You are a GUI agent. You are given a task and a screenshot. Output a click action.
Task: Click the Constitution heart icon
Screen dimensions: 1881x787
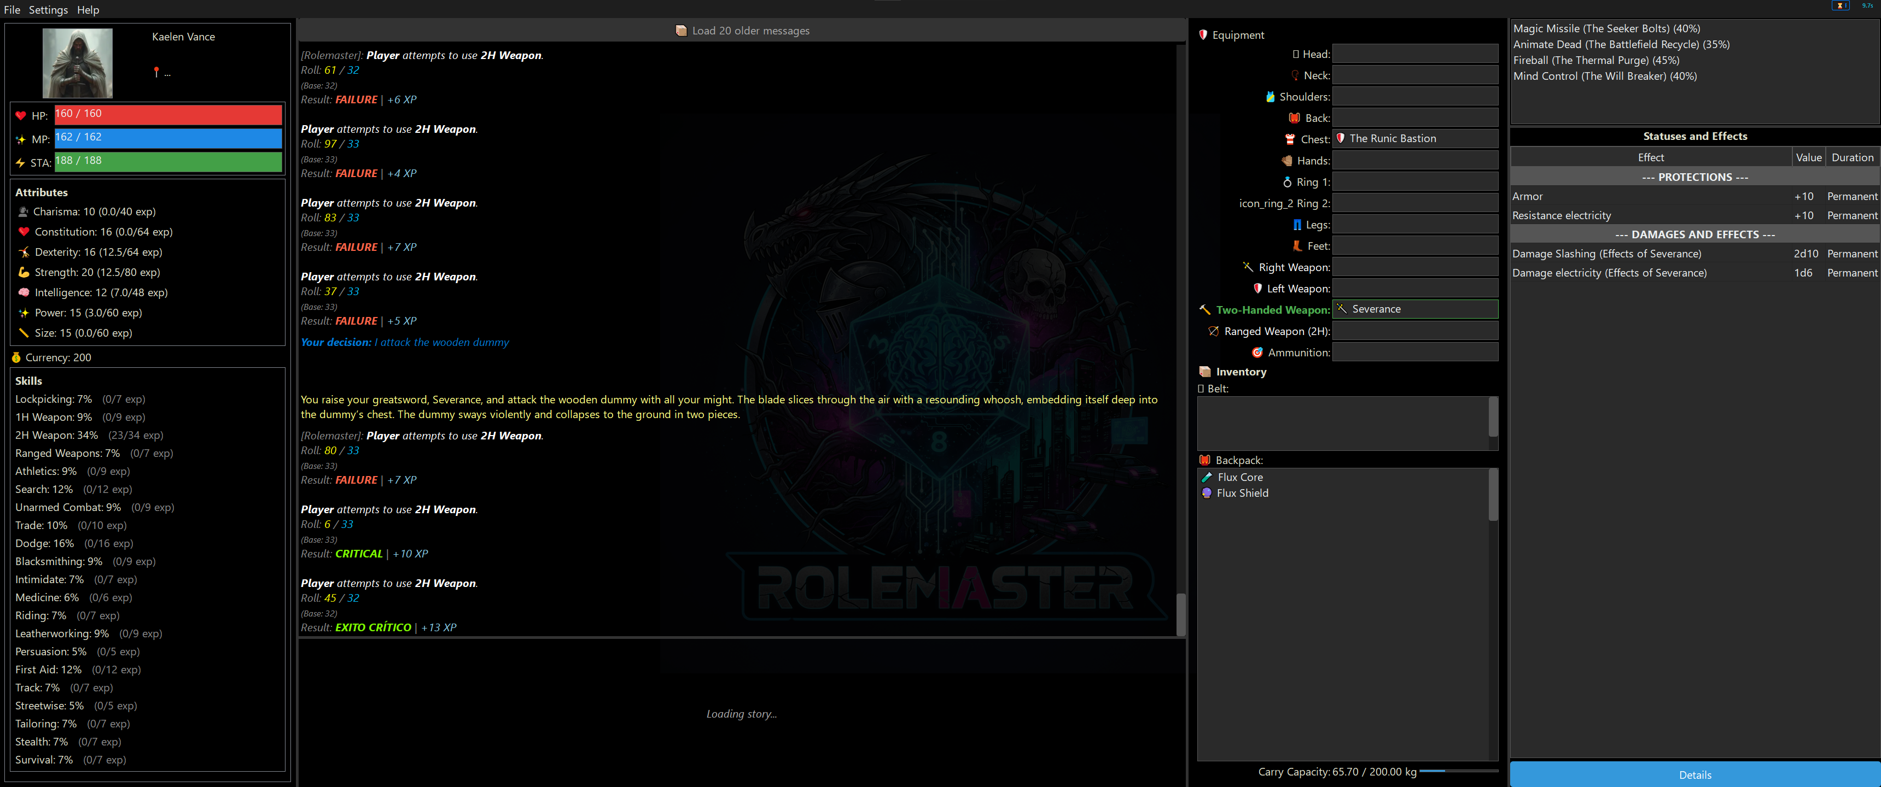click(24, 232)
